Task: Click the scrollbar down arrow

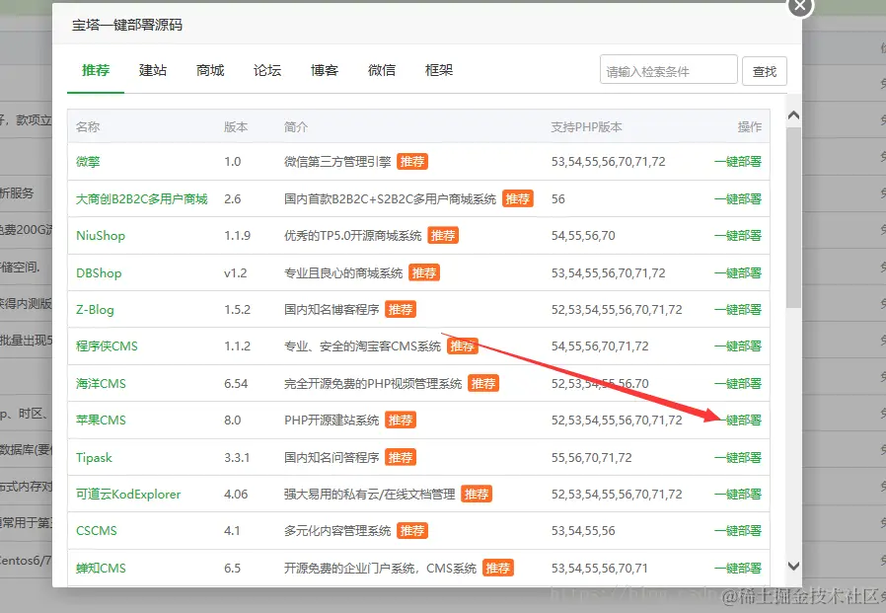Action: [793, 566]
